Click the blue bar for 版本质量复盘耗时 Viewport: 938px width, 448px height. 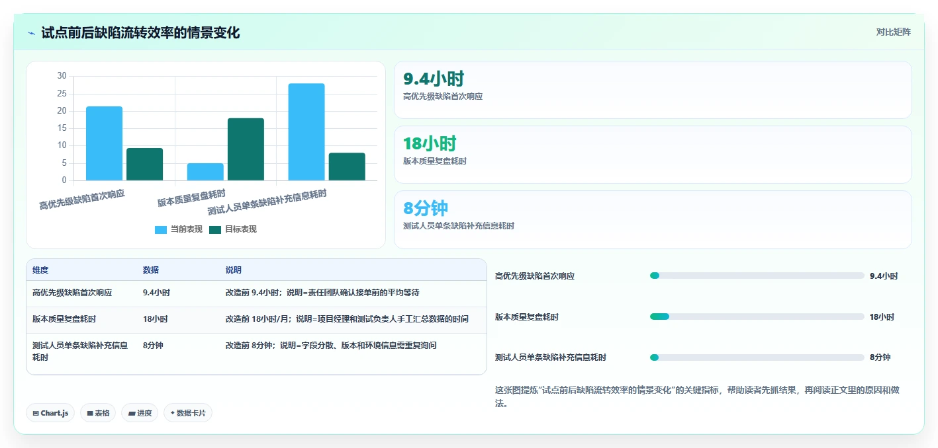pos(205,172)
